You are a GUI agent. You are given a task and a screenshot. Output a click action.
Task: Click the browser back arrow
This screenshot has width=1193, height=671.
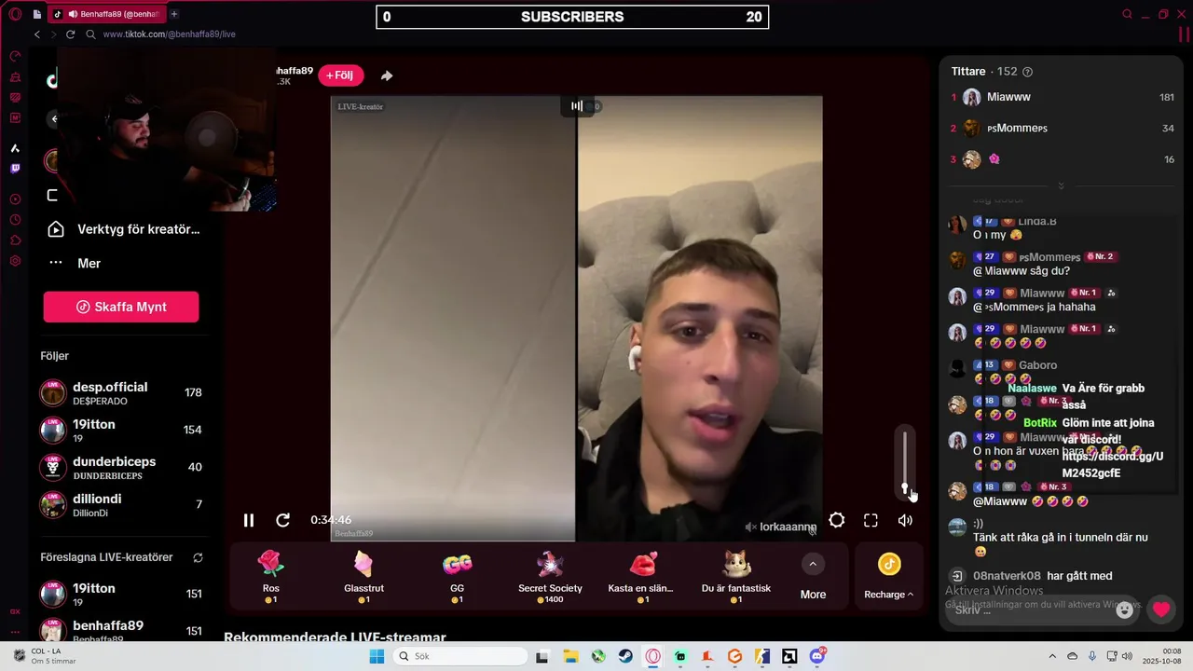pyautogui.click(x=37, y=34)
